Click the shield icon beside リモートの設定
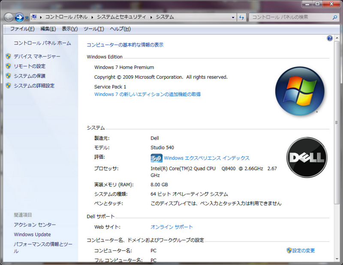Screen dimensions: 343x265 tap(8, 66)
